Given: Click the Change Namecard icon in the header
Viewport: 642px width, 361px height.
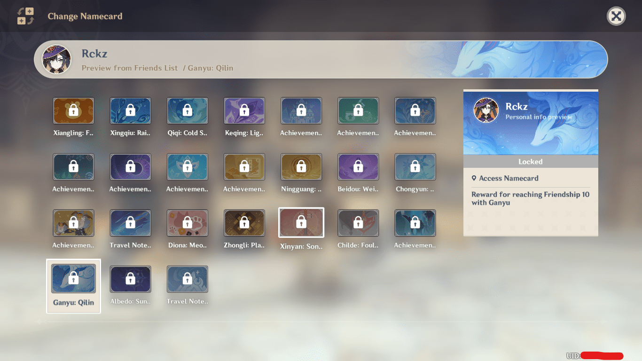Looking at the screenshot, I should [x=25, y=16].
